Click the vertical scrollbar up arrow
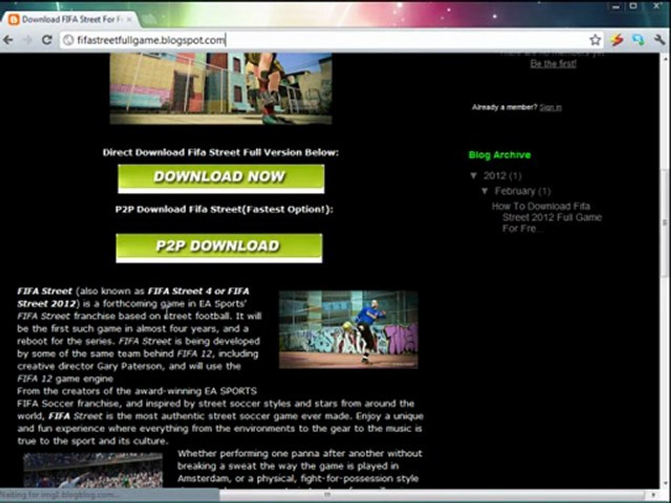671x503 pixels. click(x=665, y=58)
